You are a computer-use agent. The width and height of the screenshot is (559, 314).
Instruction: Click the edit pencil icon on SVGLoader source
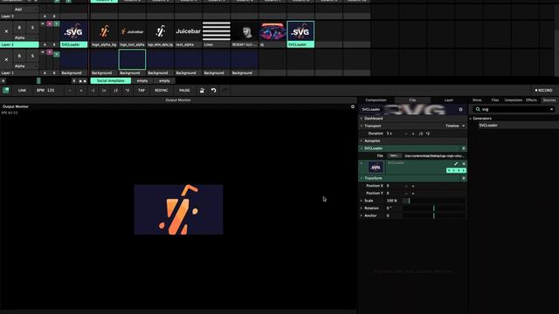456,163
